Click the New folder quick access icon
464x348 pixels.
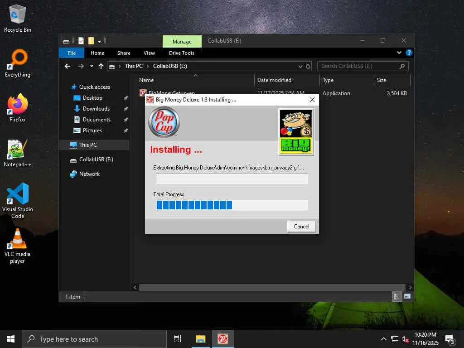91,41
